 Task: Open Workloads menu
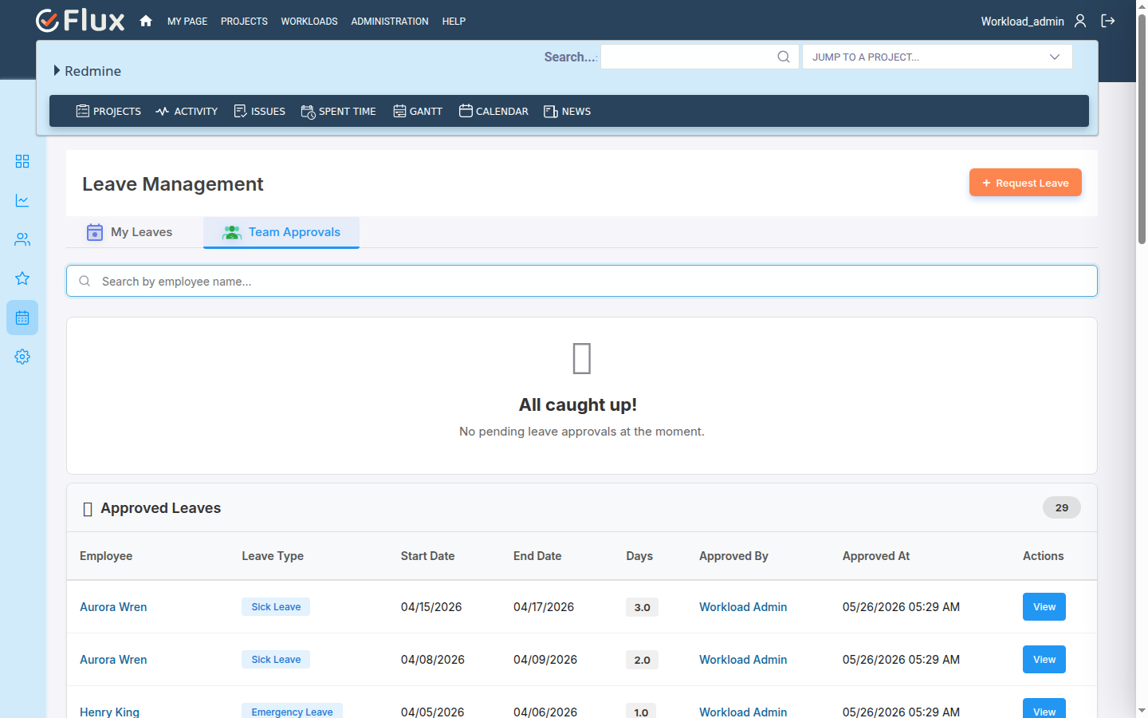(x=309, y=22)
